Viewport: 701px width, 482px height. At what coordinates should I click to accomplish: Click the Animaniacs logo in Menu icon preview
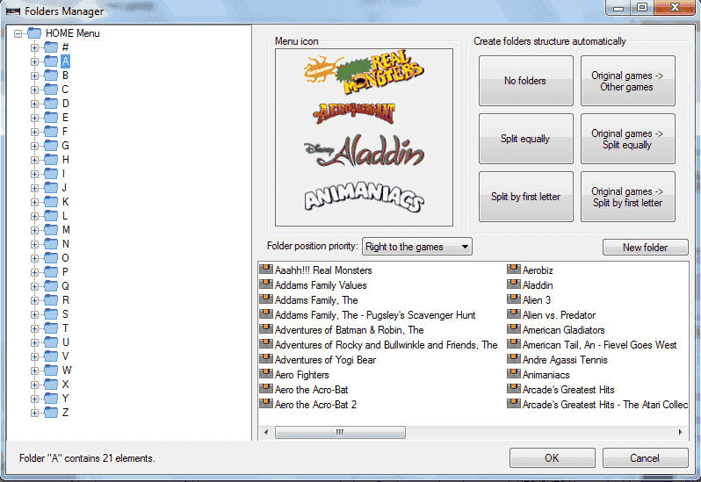pos(364,197)
